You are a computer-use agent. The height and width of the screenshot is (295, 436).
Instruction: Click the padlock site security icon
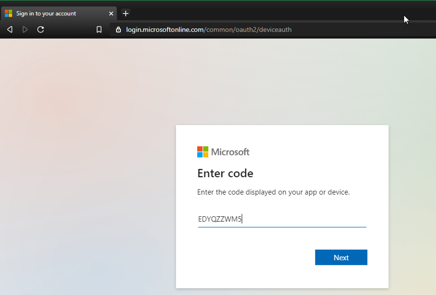(118, 29)
